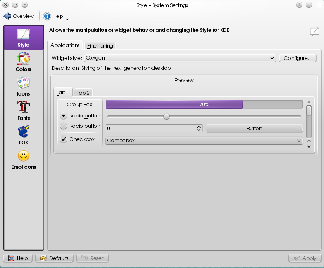
Task: Click the preview scrollbar handle
Action: 309,110
